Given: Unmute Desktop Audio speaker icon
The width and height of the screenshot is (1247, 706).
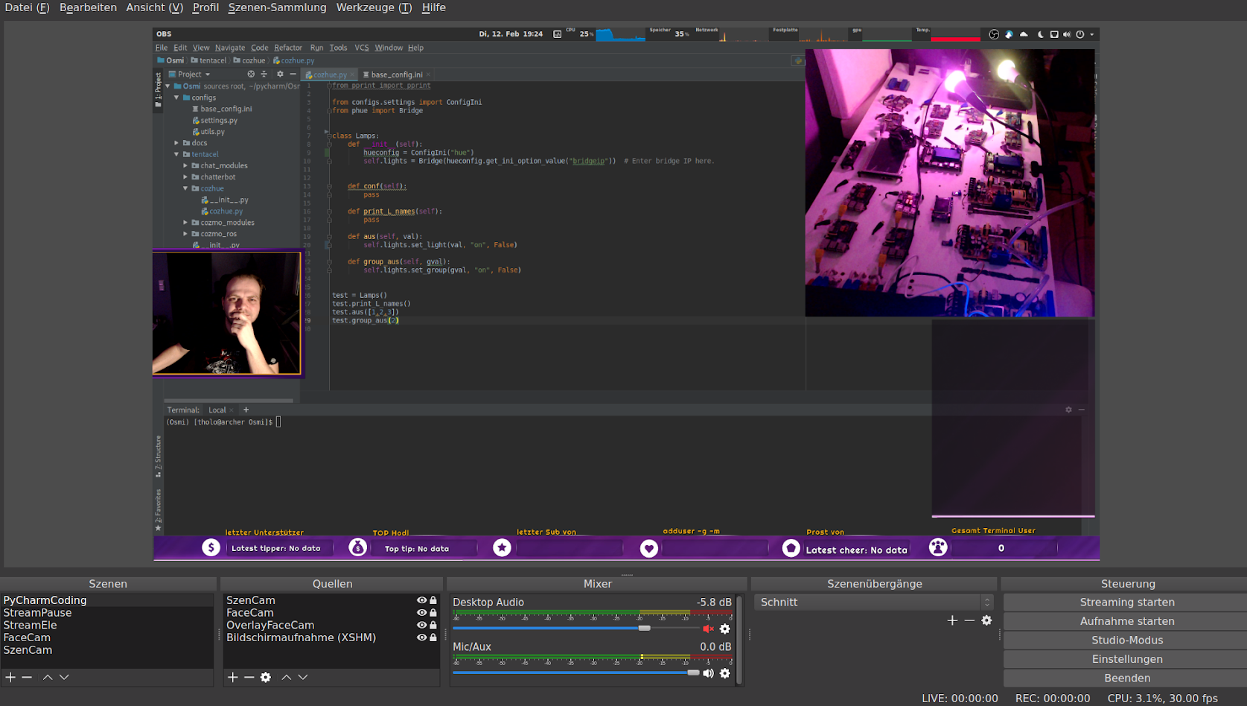Looking at the screenshot, I should (708, 629).
